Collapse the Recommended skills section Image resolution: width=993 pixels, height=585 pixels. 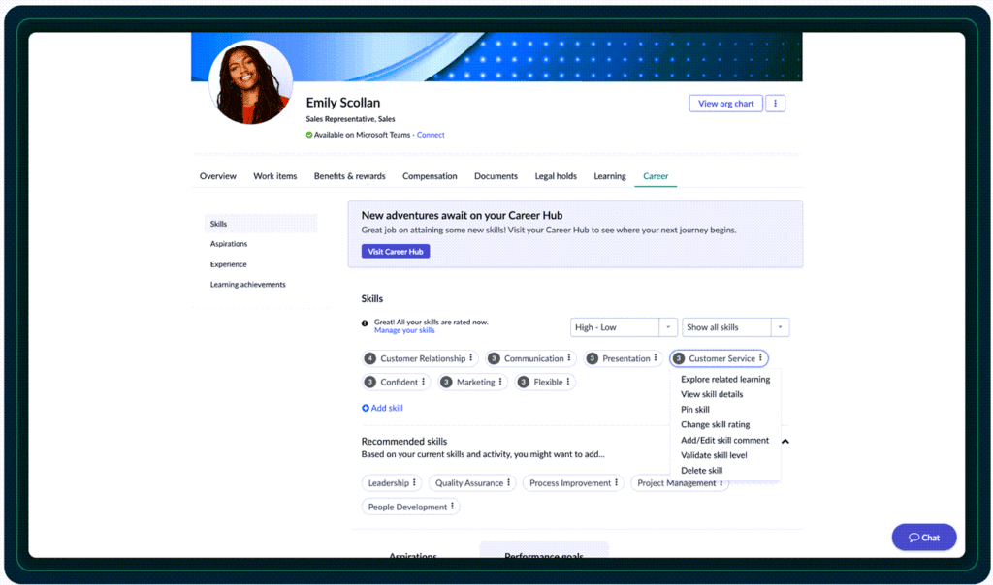coord(785,440)
